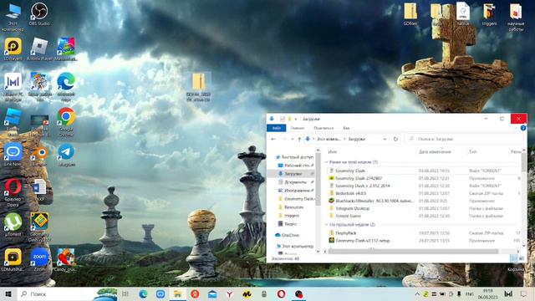Click file list vertical scrollbar

(x=523, y=162)
